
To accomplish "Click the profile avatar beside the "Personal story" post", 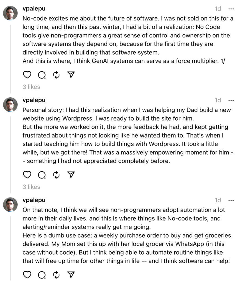I will click(x=11, y=104).
